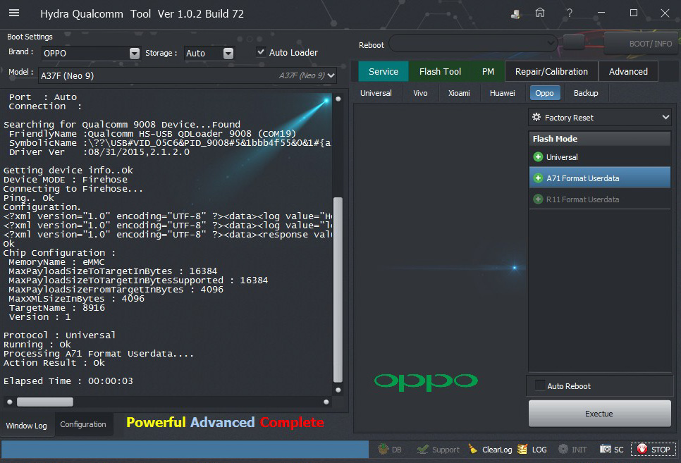The image size is (681, 463).
Task: Click the log scroll-to-top dot button
Action: click(338, 99)
